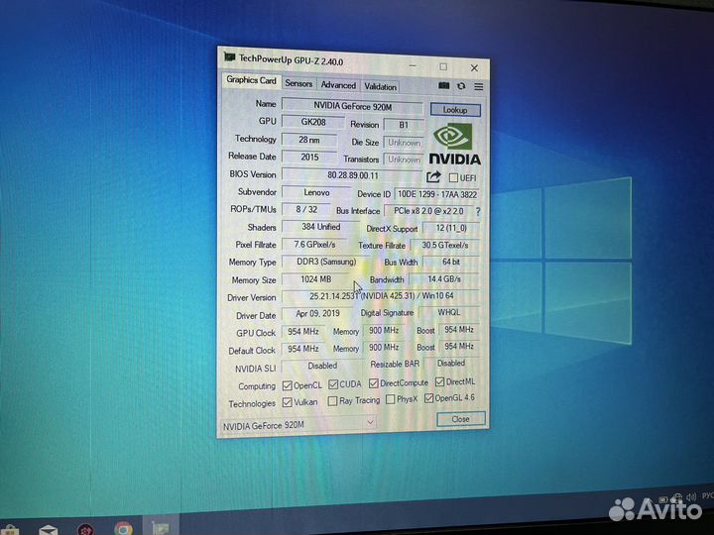714x535 pixels.
Task: Click the Transistors value Unknown
Action: [404, 160]
